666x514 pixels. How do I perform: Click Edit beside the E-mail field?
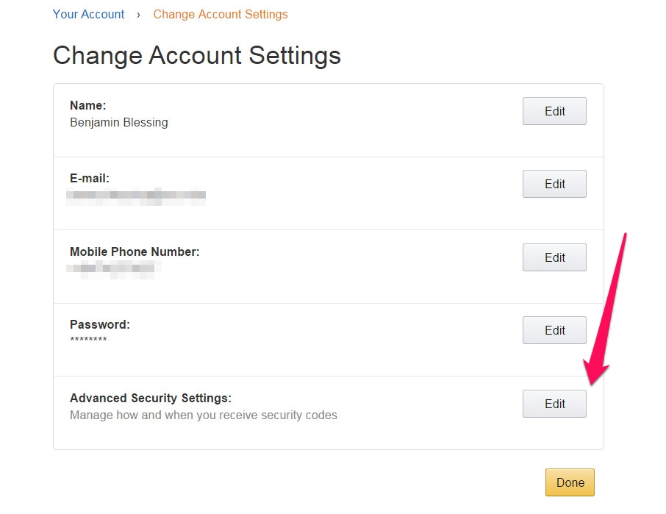point(554,184)
